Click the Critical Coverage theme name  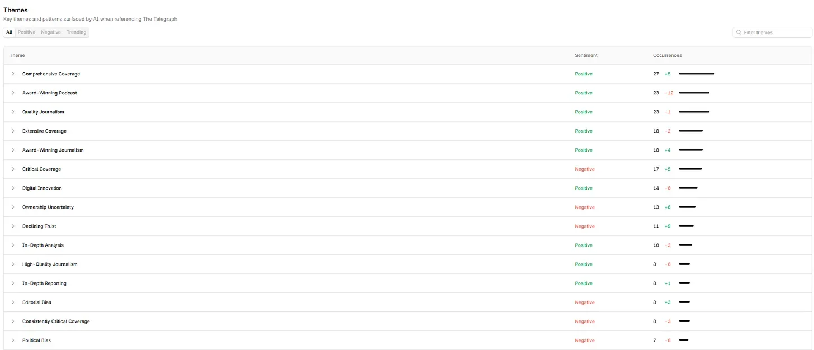click(41, 169)
